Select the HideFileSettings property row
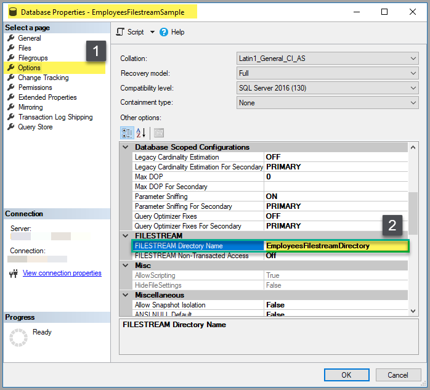 click(x=270, y=285)
